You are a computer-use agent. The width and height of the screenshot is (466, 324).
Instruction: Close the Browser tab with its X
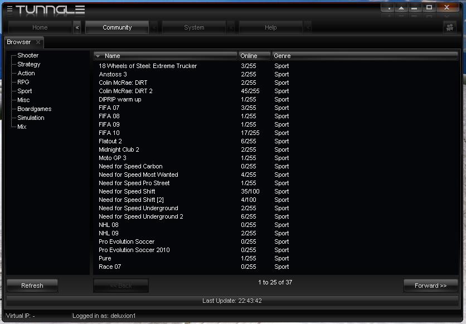pos(38,42)
